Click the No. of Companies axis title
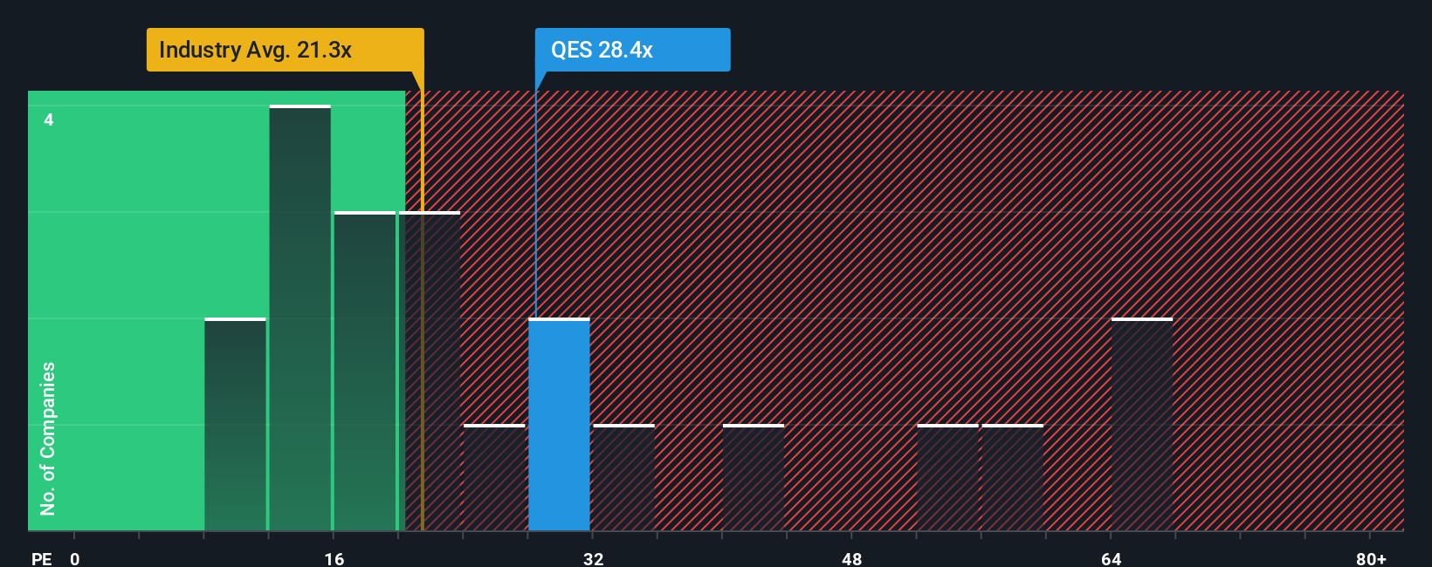The image size is (1432, 567). click(48, 439)
